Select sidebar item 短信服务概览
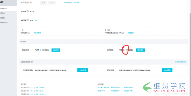Image resolution: width=191 pixels, height=96 pixels. click(8, 8)
